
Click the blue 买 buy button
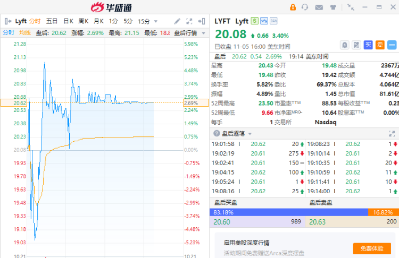[368, 45]
